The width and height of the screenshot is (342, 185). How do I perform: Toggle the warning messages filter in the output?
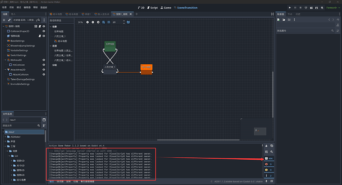(x=269, y=170)
